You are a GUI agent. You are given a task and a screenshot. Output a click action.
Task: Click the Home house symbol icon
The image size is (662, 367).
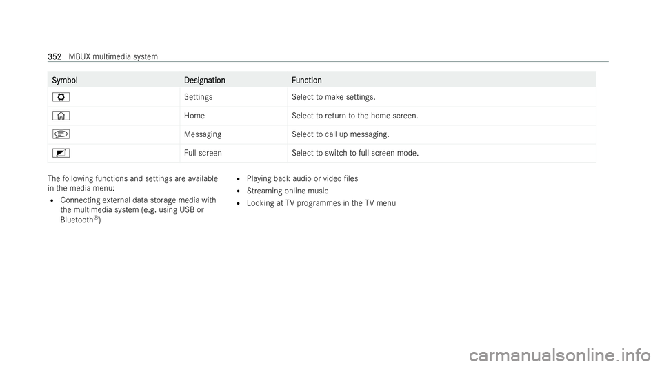(61, 116)
